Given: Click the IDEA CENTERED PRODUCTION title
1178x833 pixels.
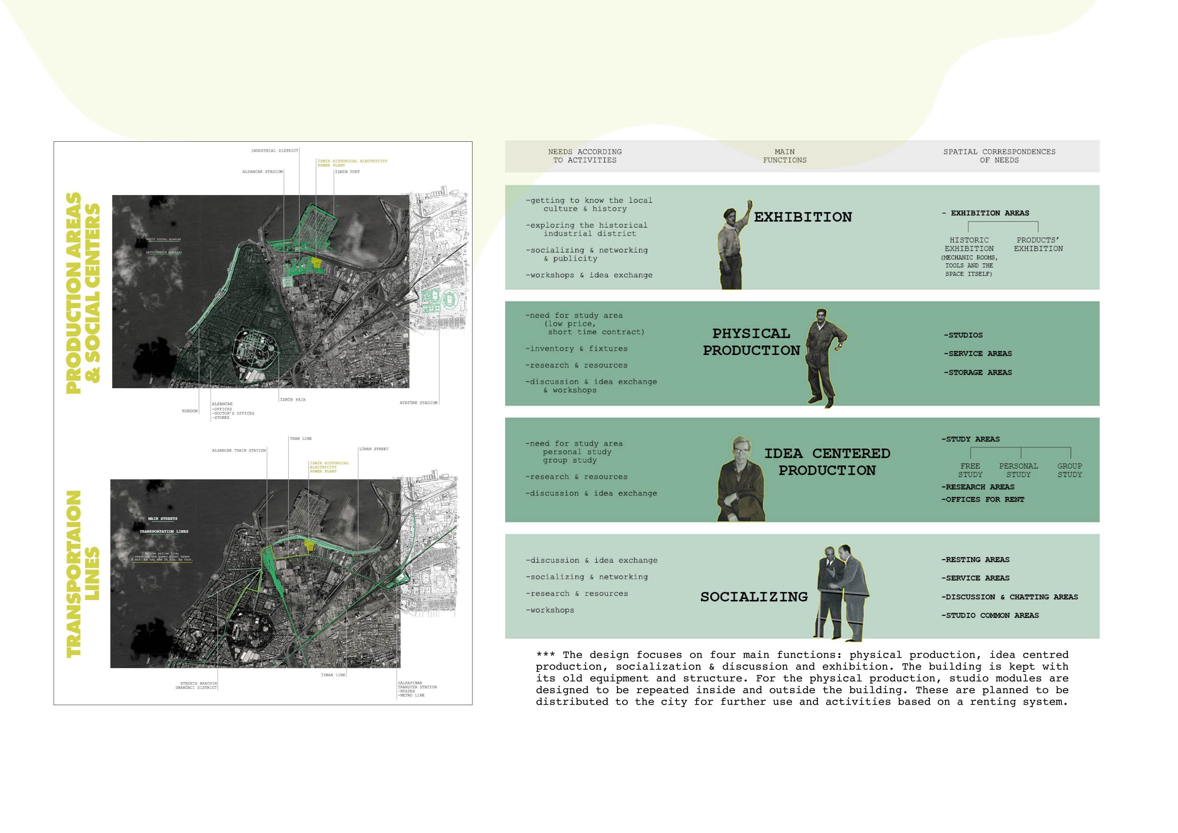Looking at the screenshot, I should tap(827, 461).
